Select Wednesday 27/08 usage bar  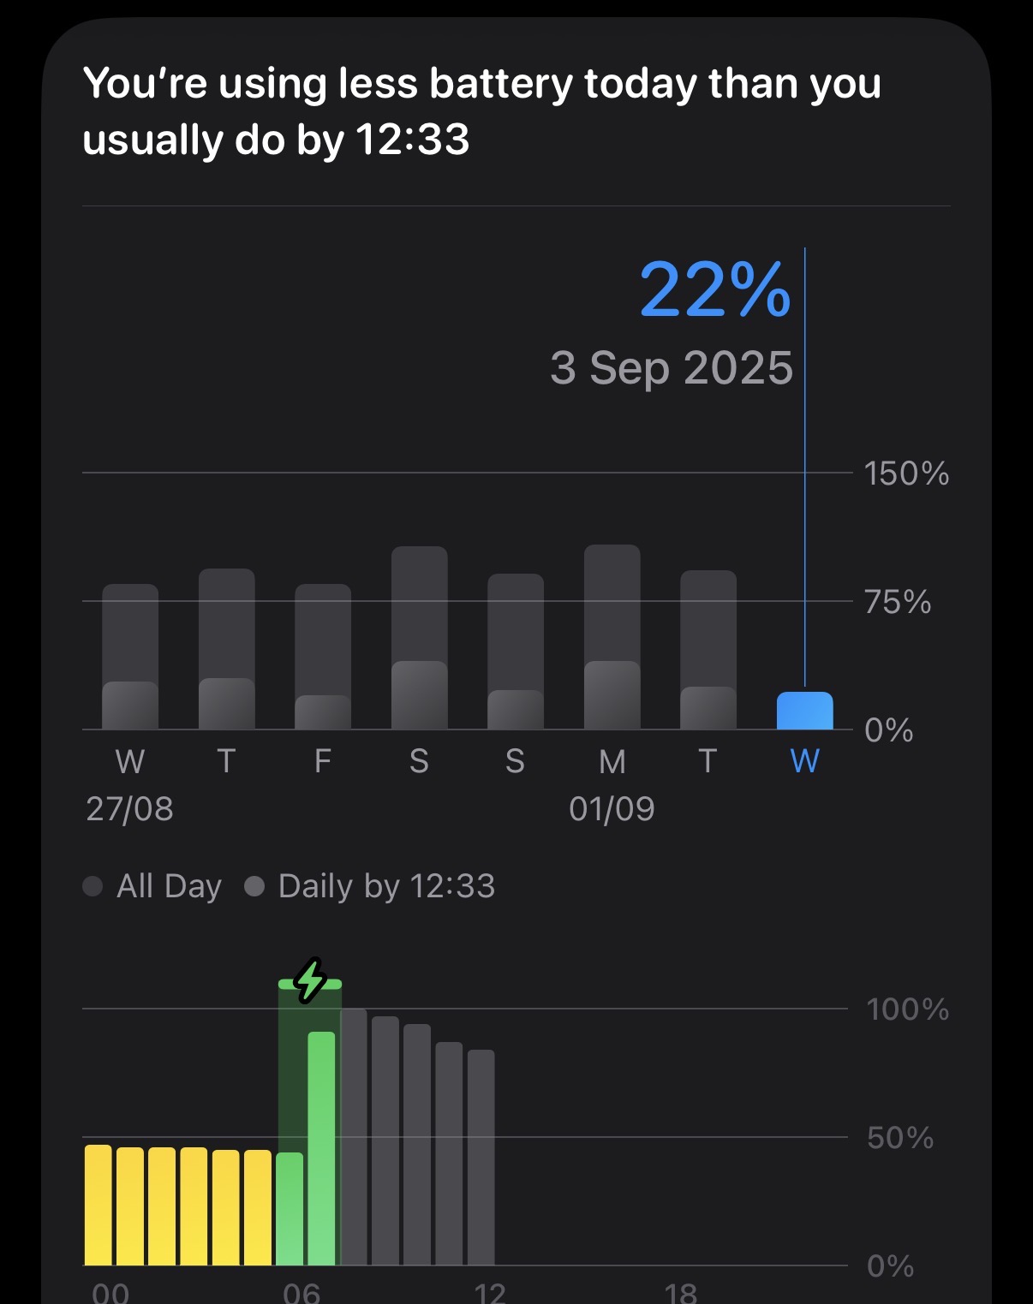pyautogui.click(x=130, y=658)
